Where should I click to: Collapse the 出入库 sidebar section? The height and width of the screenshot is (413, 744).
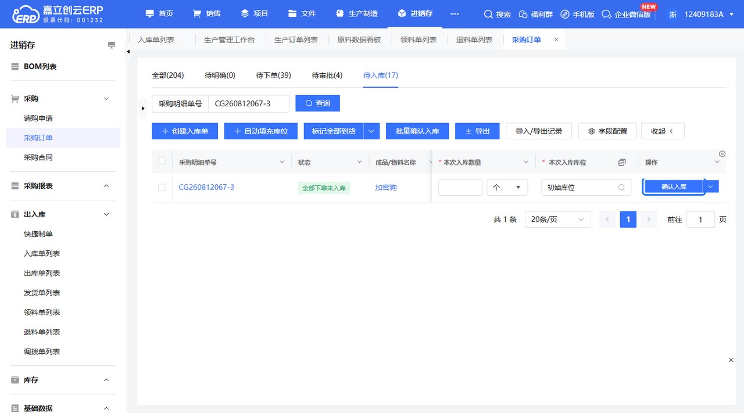pos(106,214)
